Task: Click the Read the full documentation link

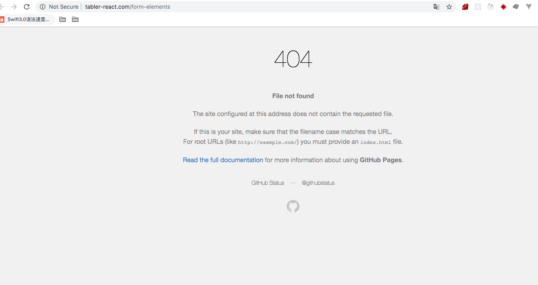Action: point(223,160)
